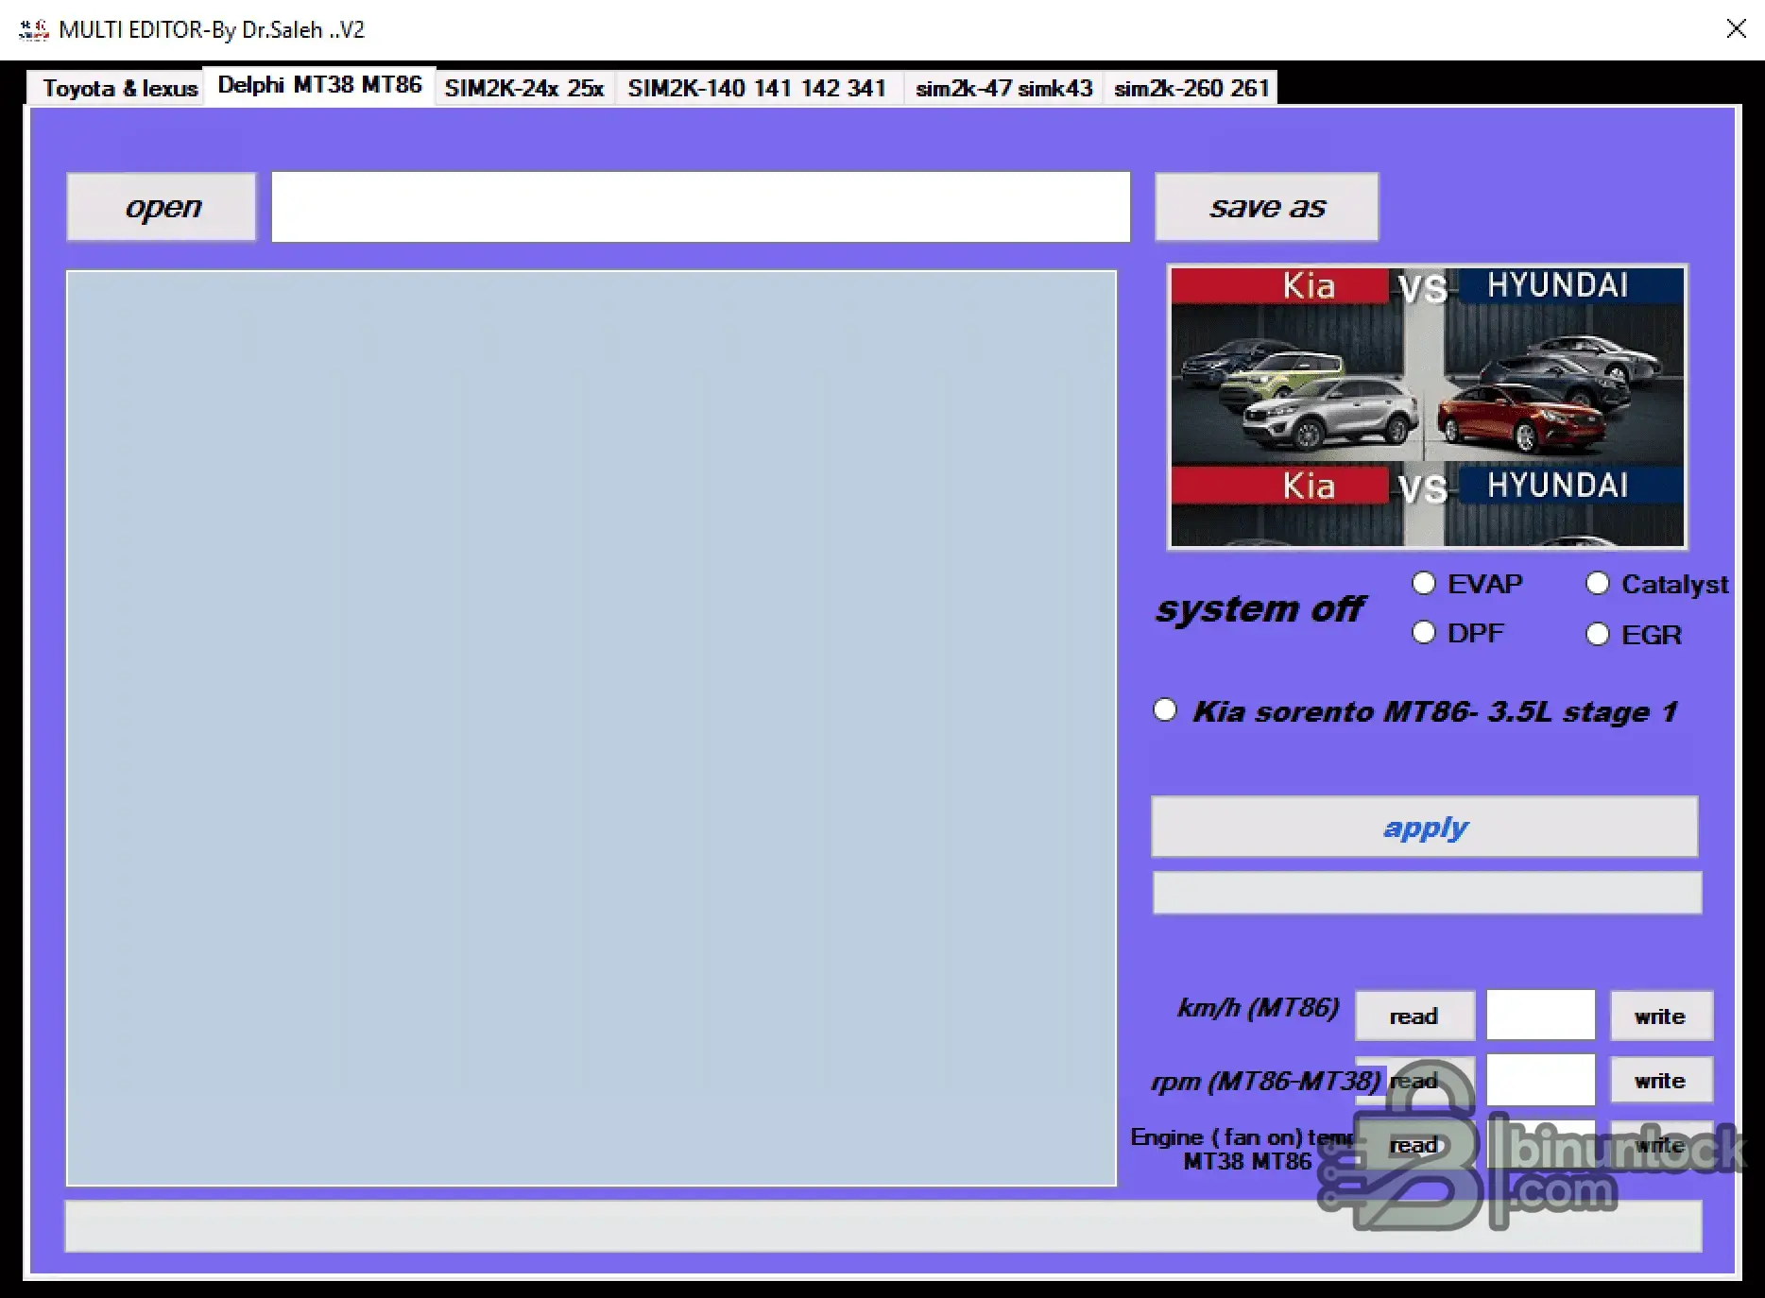Click the "rpm (MT86-MT38)" label
This screenshot has width=1765, height=1298.
click(1265, 1081)
